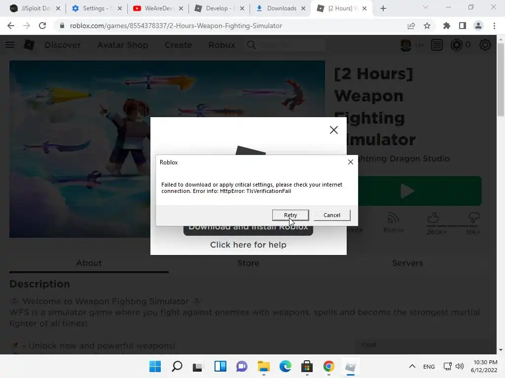Viewport: 505px width, 378px height.
Task: Open the tab search chevron
Action: 426,7
